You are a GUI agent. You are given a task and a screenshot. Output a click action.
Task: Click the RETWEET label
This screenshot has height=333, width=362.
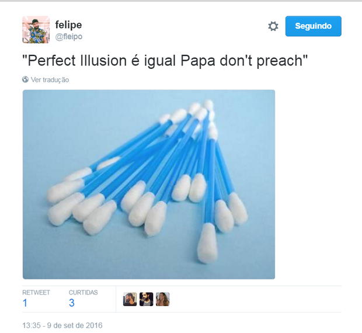(x=36, y=292)
